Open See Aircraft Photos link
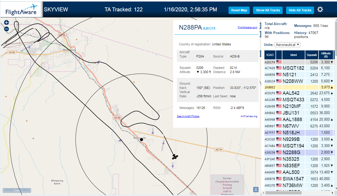This screenshot has width=337, height=196. [x=188, y=116]
